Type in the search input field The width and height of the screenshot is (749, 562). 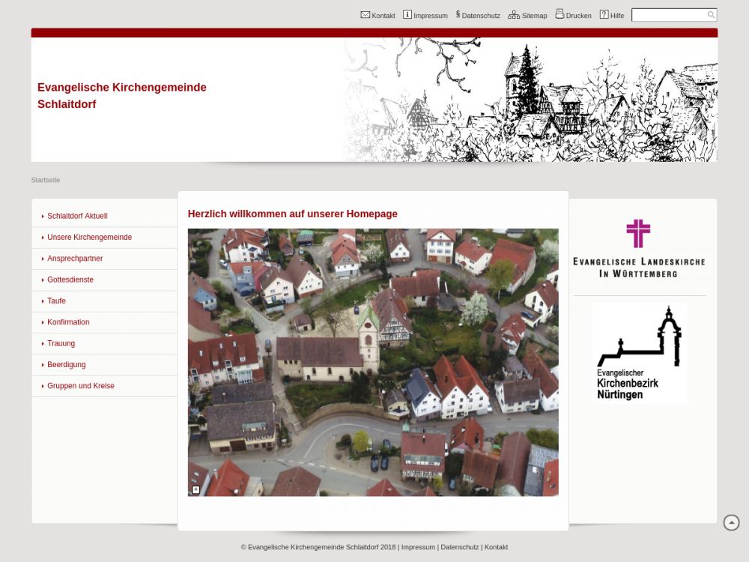tap(668, 15)
